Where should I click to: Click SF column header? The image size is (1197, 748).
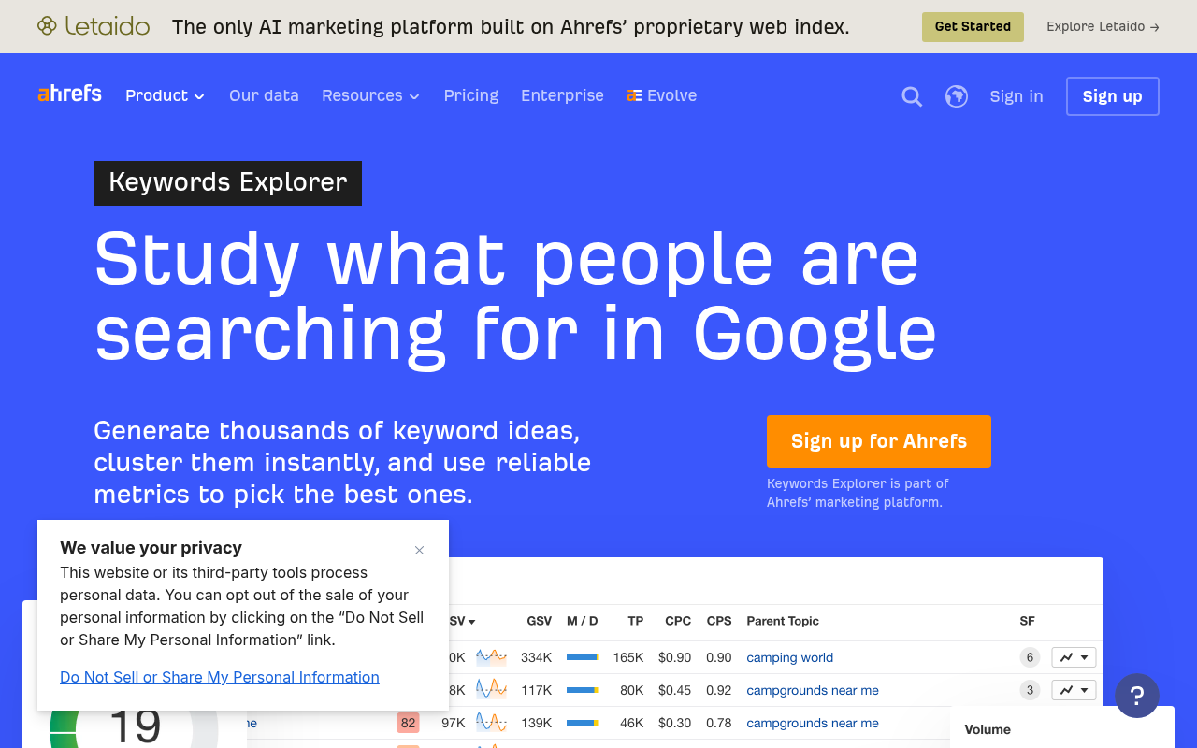(1027, 621)
